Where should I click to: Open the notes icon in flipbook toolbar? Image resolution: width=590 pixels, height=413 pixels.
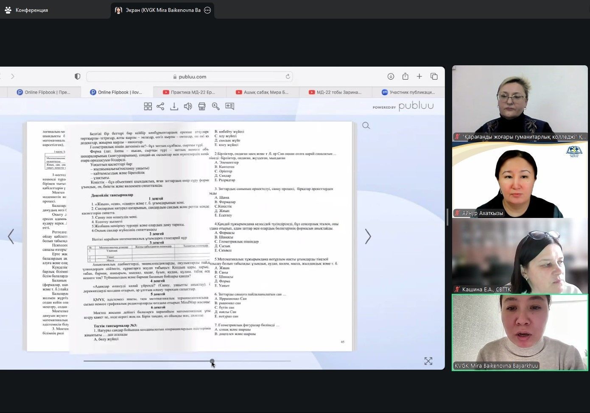pyautogui.click(x=229, y=106)
